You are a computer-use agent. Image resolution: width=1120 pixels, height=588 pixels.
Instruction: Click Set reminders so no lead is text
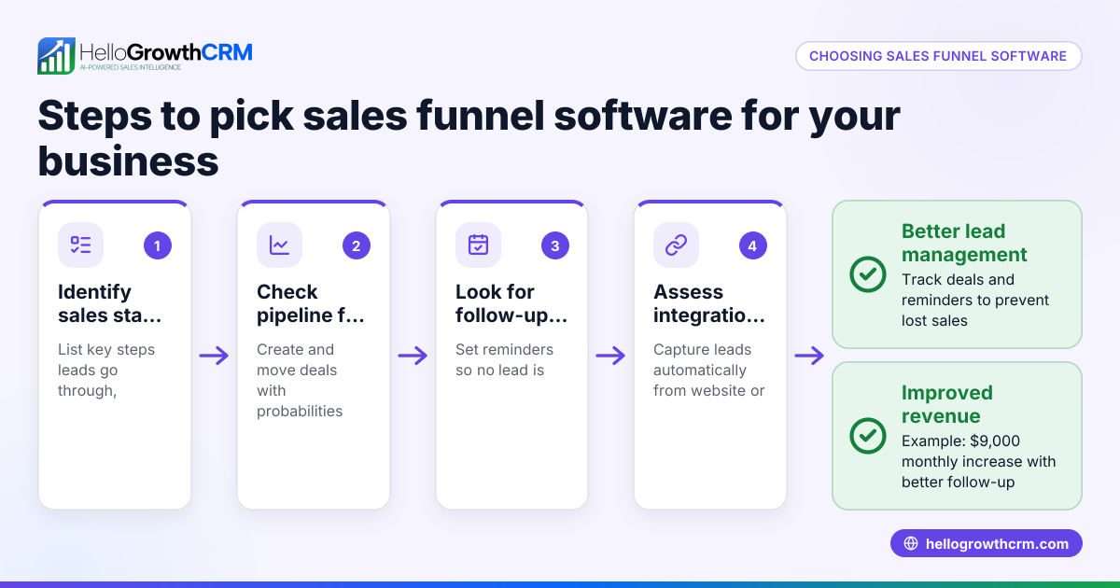pyautogui.click(x=504, y=360)
